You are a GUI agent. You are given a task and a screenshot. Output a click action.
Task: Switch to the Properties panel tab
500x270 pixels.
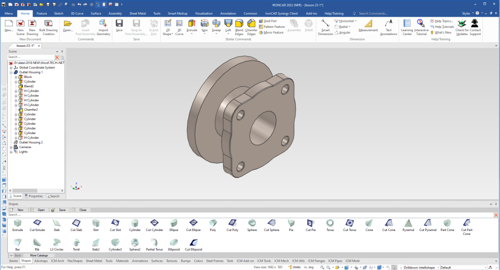coord(34,196)
